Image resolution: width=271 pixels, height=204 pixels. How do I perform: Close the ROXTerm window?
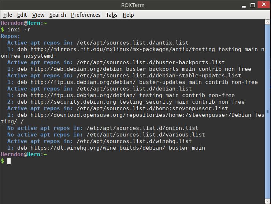click(264, 4)
